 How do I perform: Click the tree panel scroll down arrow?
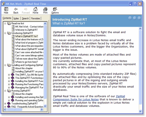[x=45, y=106]
